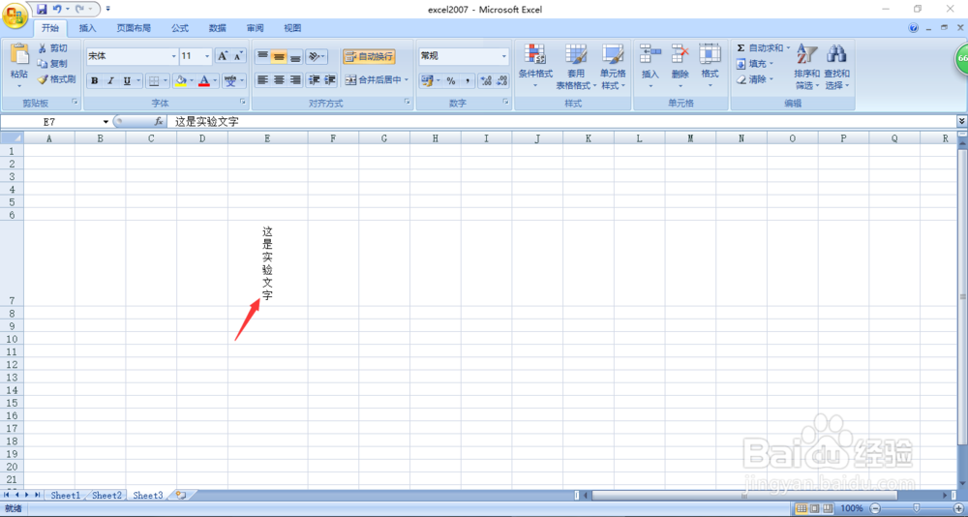Increase decimal places icon

(486, 81)
